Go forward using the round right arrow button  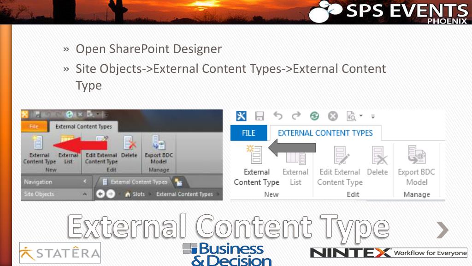(111, 194)
